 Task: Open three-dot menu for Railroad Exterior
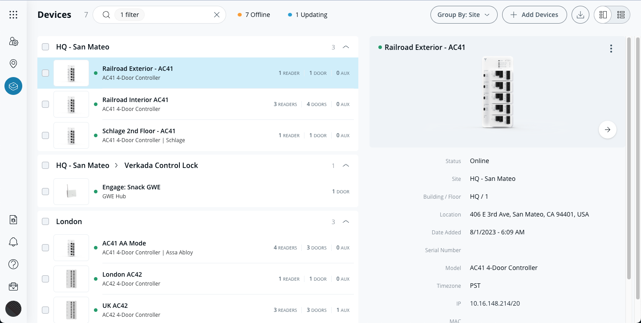click(611, 49)
